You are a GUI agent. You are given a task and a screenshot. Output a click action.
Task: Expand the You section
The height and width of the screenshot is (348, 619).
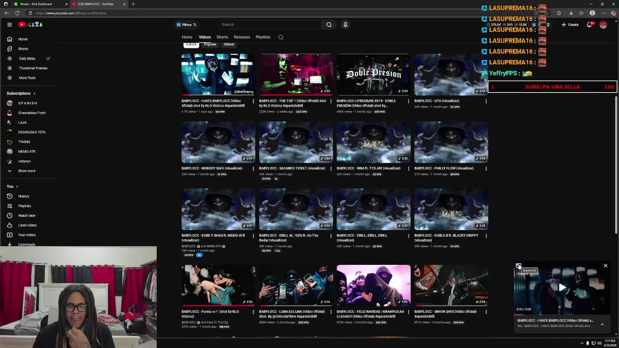(12, 187)
